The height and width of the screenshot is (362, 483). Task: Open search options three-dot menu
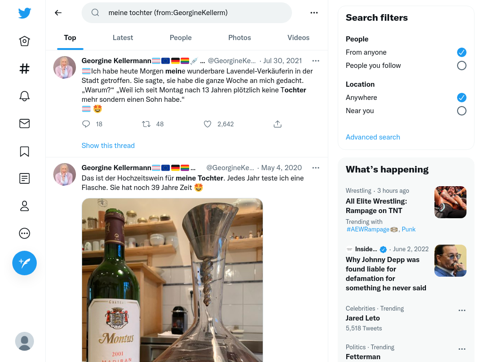(x=314, y=13)
